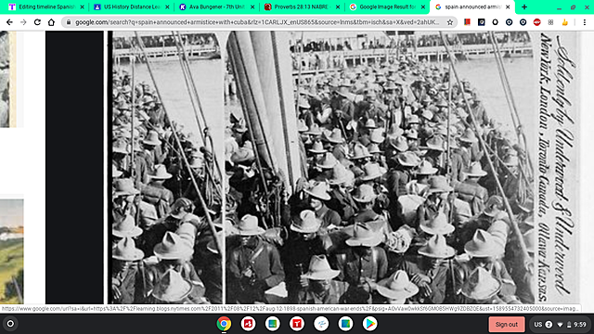The height and width of the screenshot is (334, 594).
Task: Select the landscape painting thumbnail at left
Action: point(12,251)
